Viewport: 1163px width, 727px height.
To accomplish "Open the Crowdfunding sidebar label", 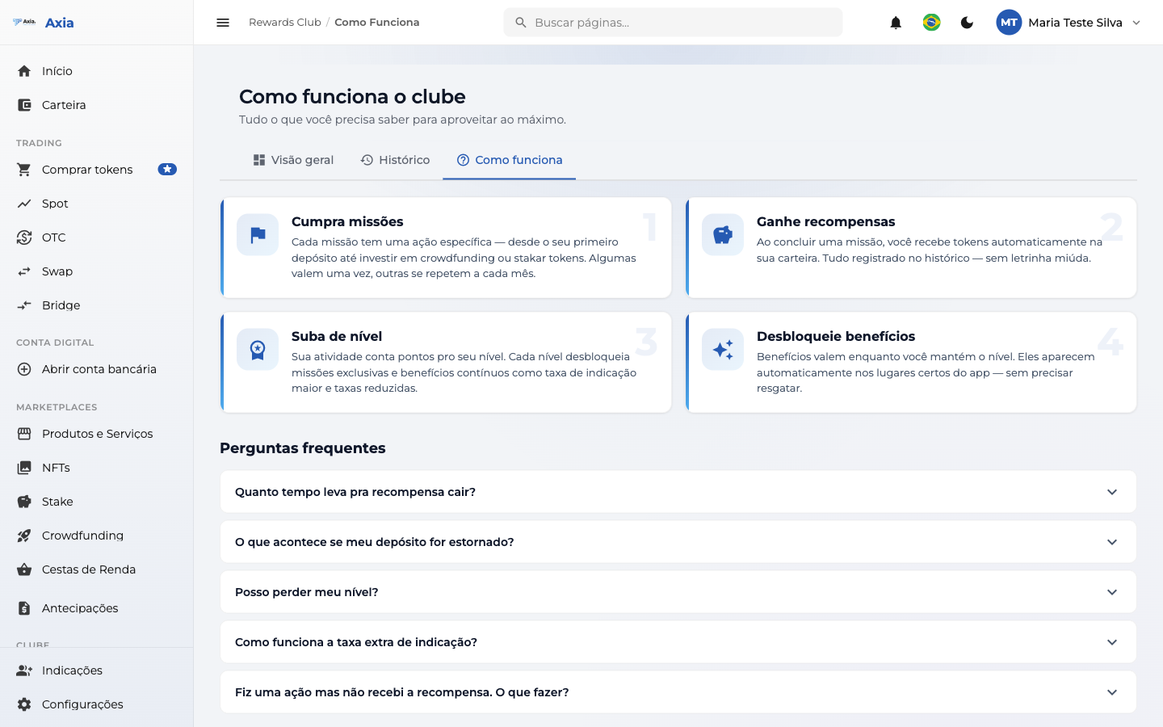I will click(x=82, y=536).
